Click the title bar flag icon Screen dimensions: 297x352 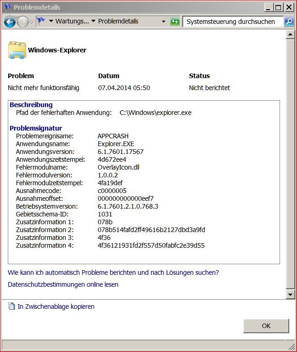[x=8, y=7]
